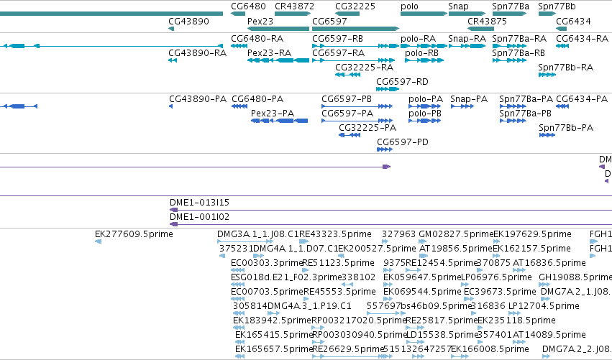The image size is (612, 360).
Task: Click transcript CG6434-RA
Action: click(582, 39)
